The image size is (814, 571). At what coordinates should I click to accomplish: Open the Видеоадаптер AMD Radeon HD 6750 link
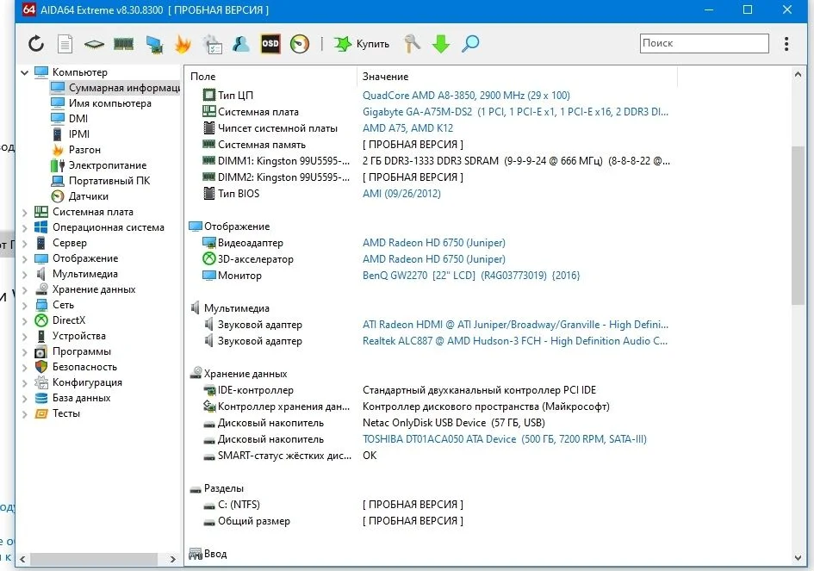(x=434, y=243)
